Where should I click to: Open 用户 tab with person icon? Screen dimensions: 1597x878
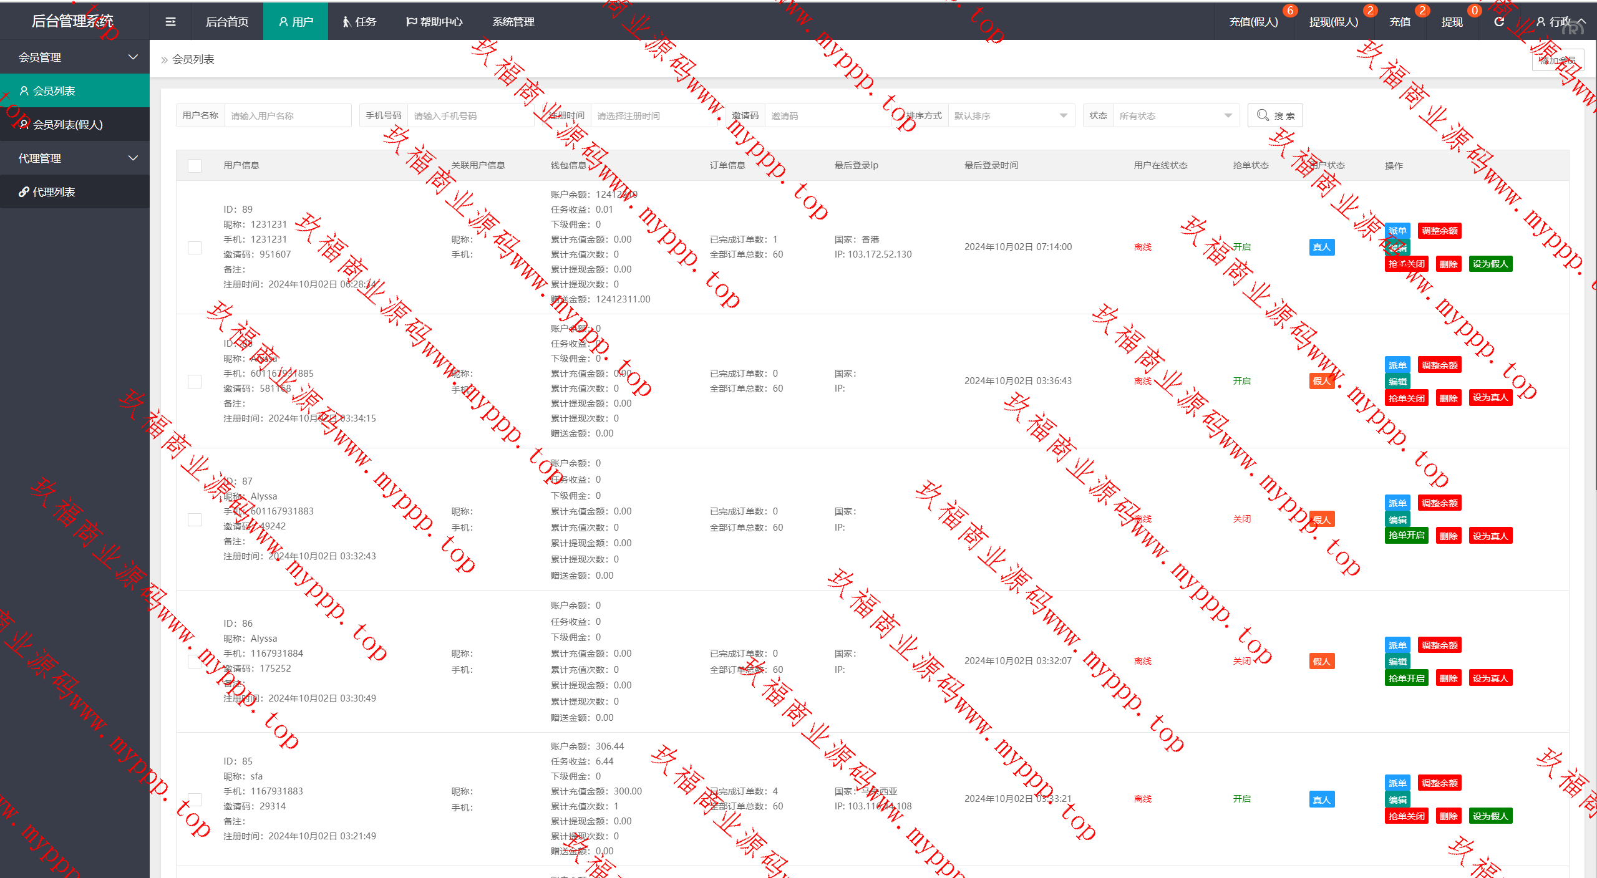(296, 22)
